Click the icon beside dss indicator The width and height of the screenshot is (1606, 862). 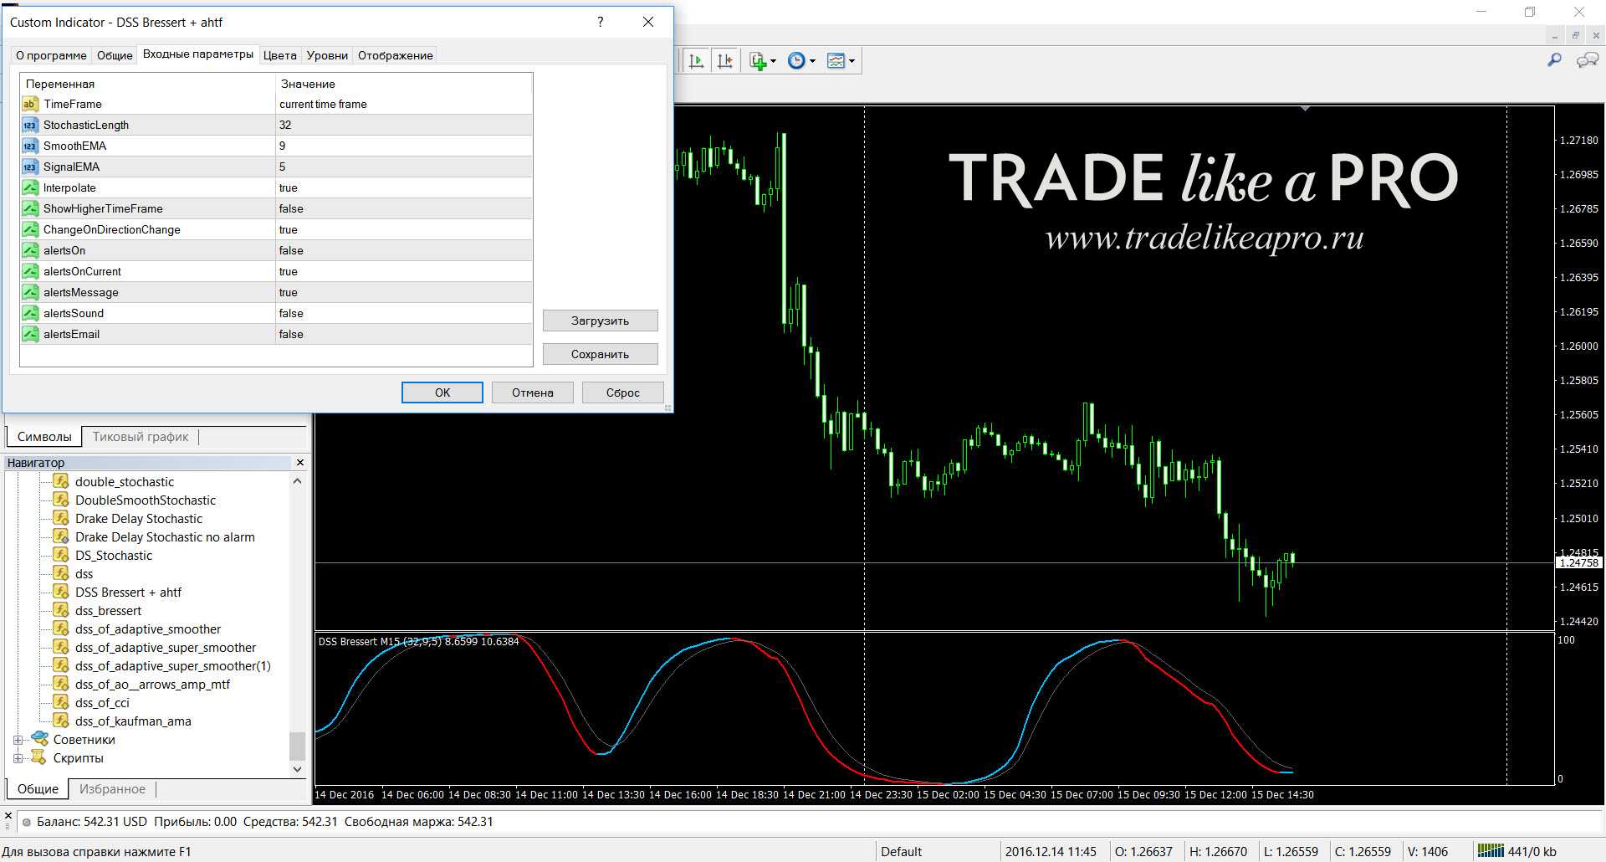(x=61, y=573)
